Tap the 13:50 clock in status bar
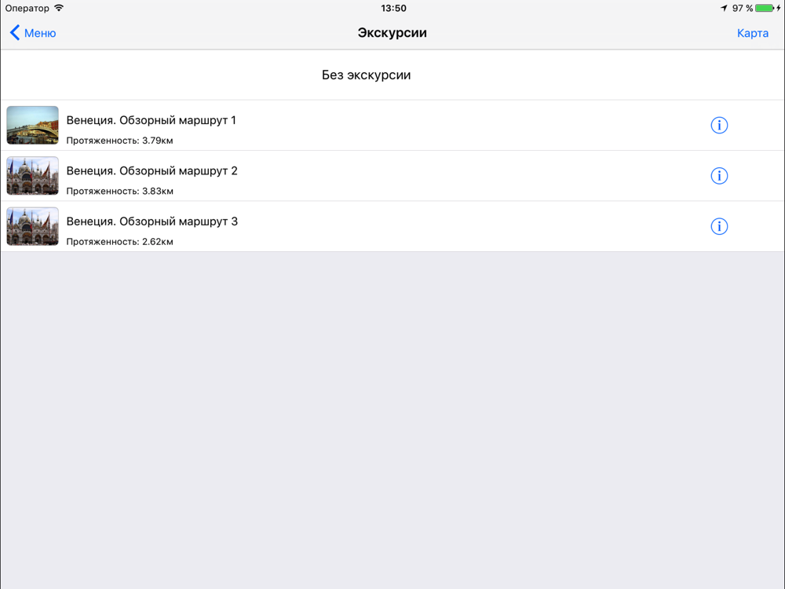 393,8
